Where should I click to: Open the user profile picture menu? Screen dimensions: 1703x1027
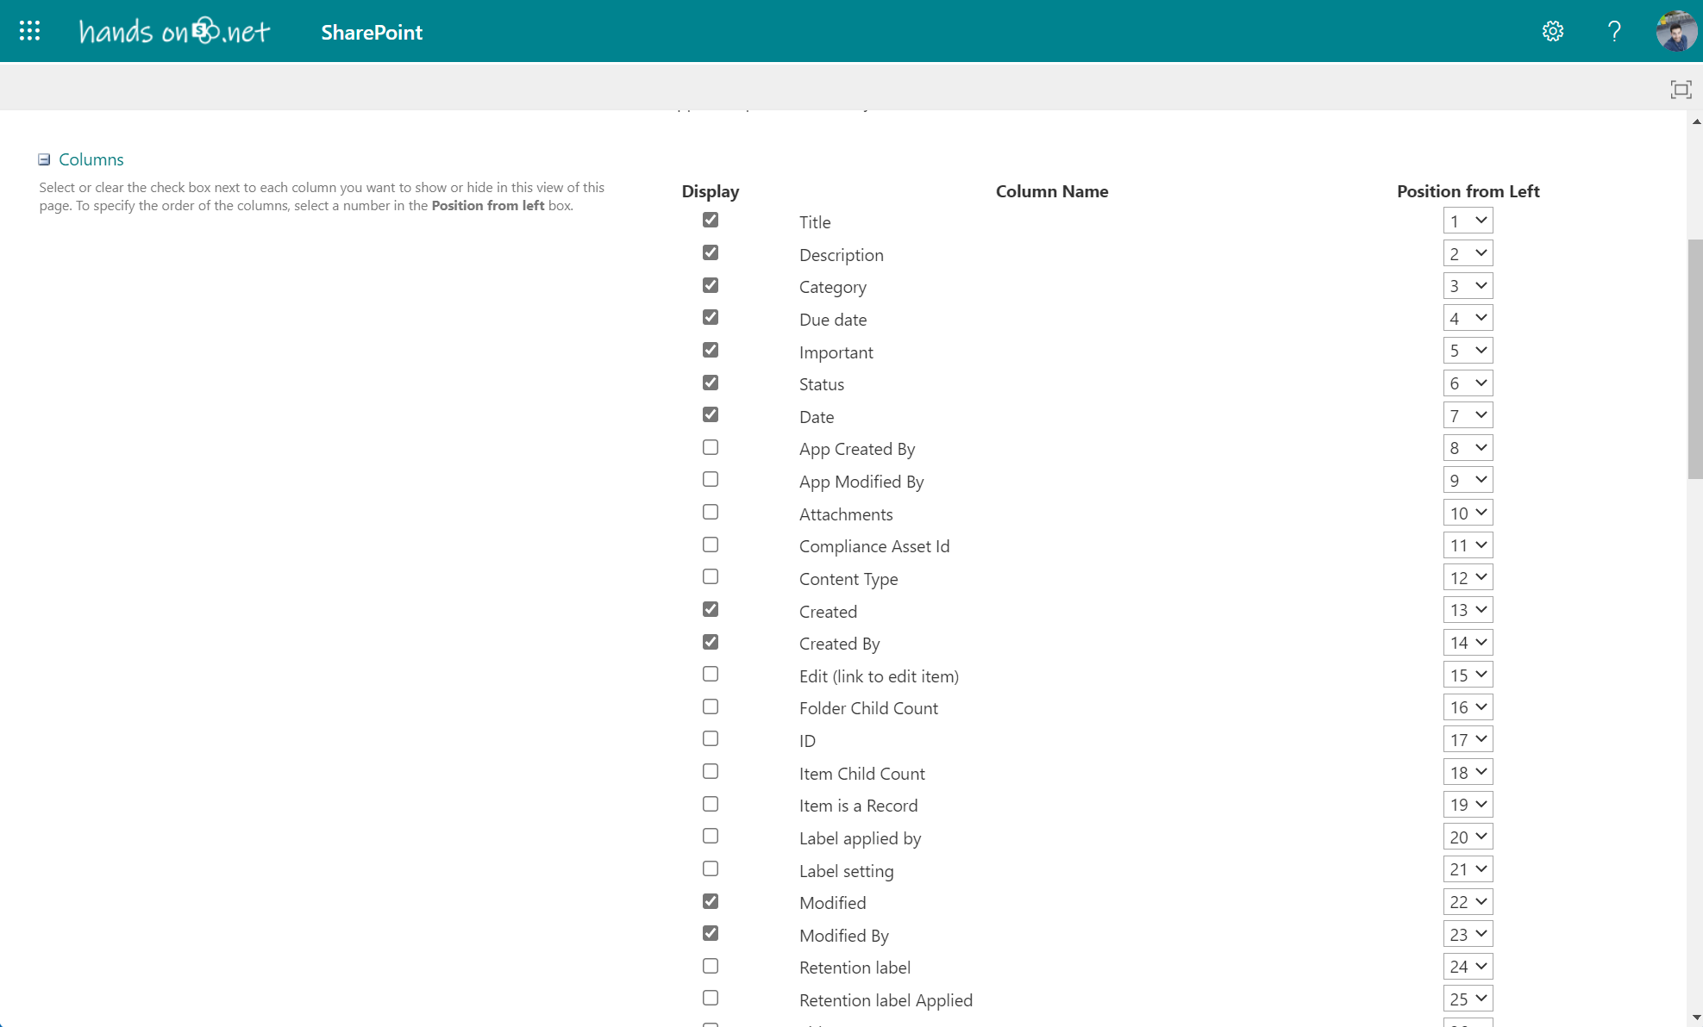click(x=1675, y=32)
